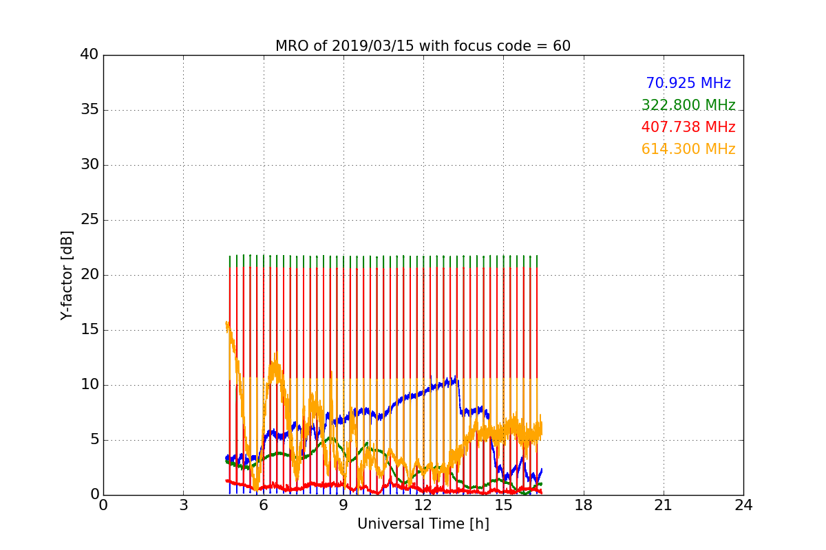The height and width of the screenshot is (550, 826).
Task: Click the plot title MRO of 2019/03/15
Action: point(423,46)
